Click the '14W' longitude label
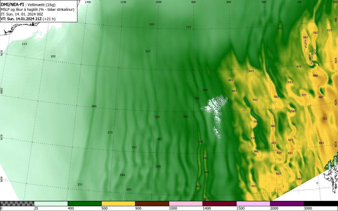Screen dimensions: 338x211 [x=88, y=2]
